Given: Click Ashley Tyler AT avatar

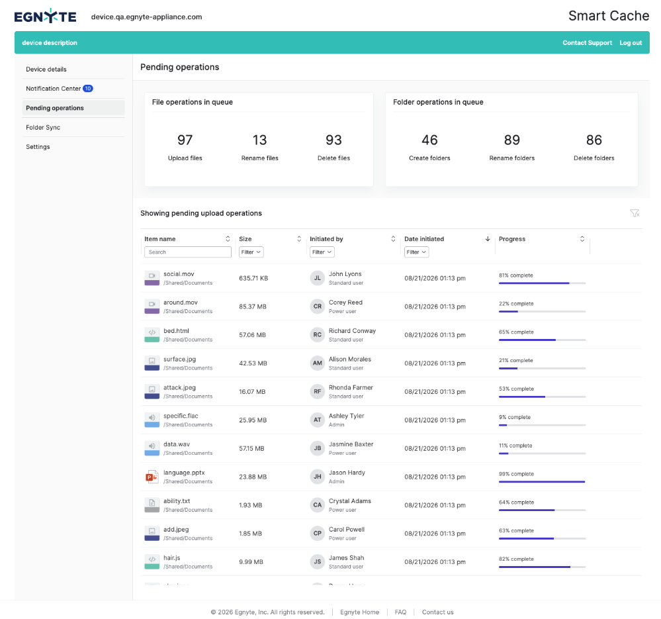Looking at the screenshot, I should click(318, 420).
